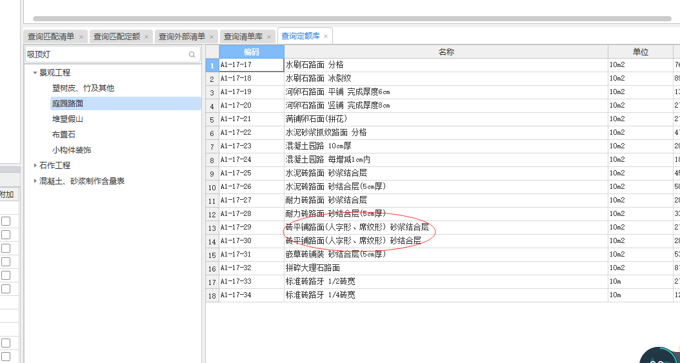
Task: Click the 名称 column header
Action: pos(446,52)
